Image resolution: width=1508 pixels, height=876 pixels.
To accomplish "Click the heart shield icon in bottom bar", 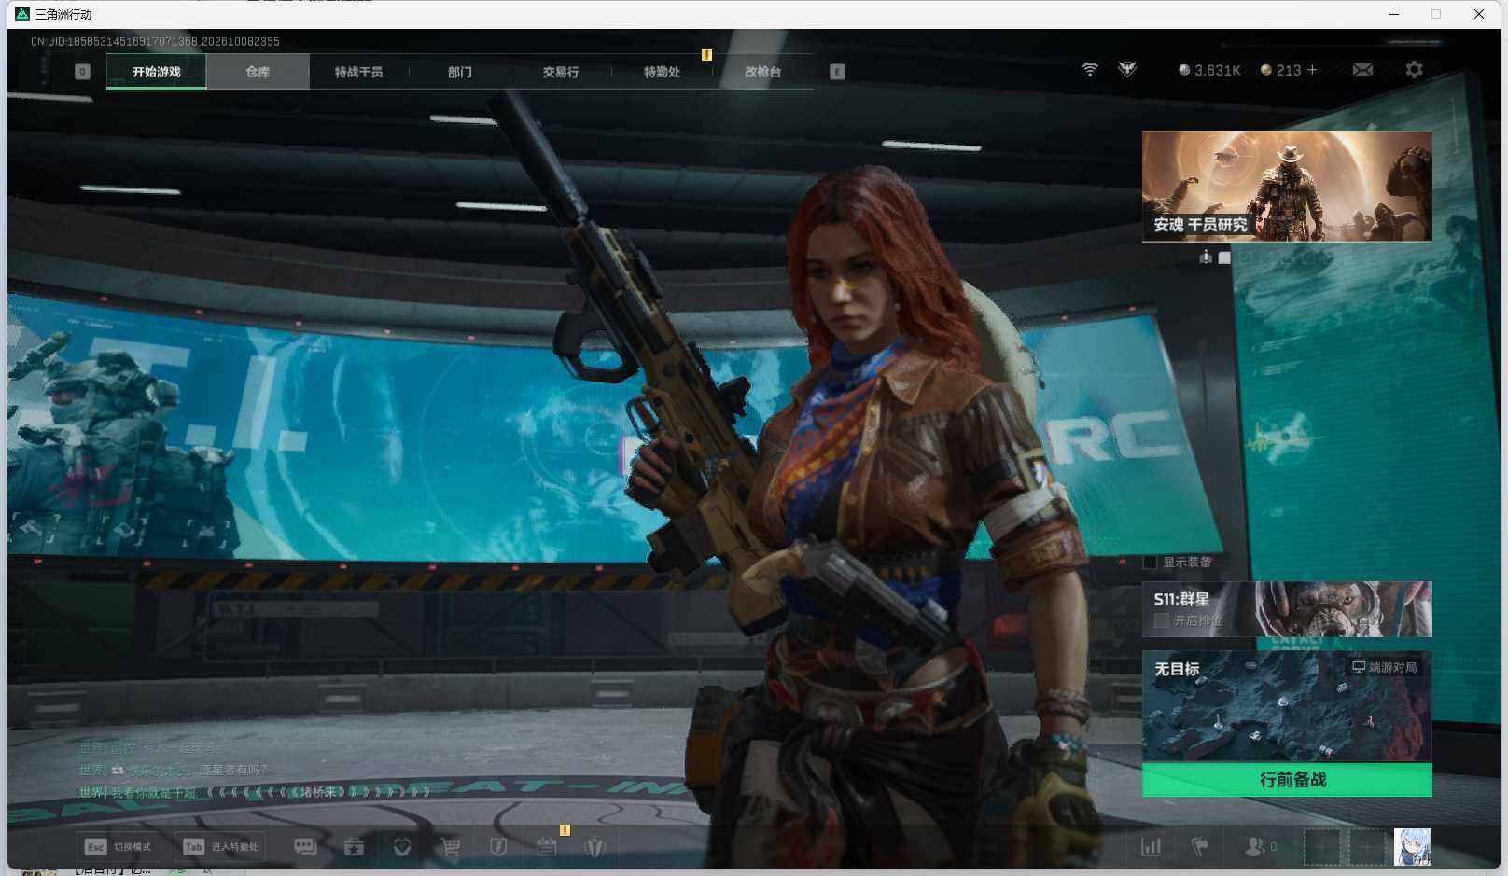I will point(402,847).
